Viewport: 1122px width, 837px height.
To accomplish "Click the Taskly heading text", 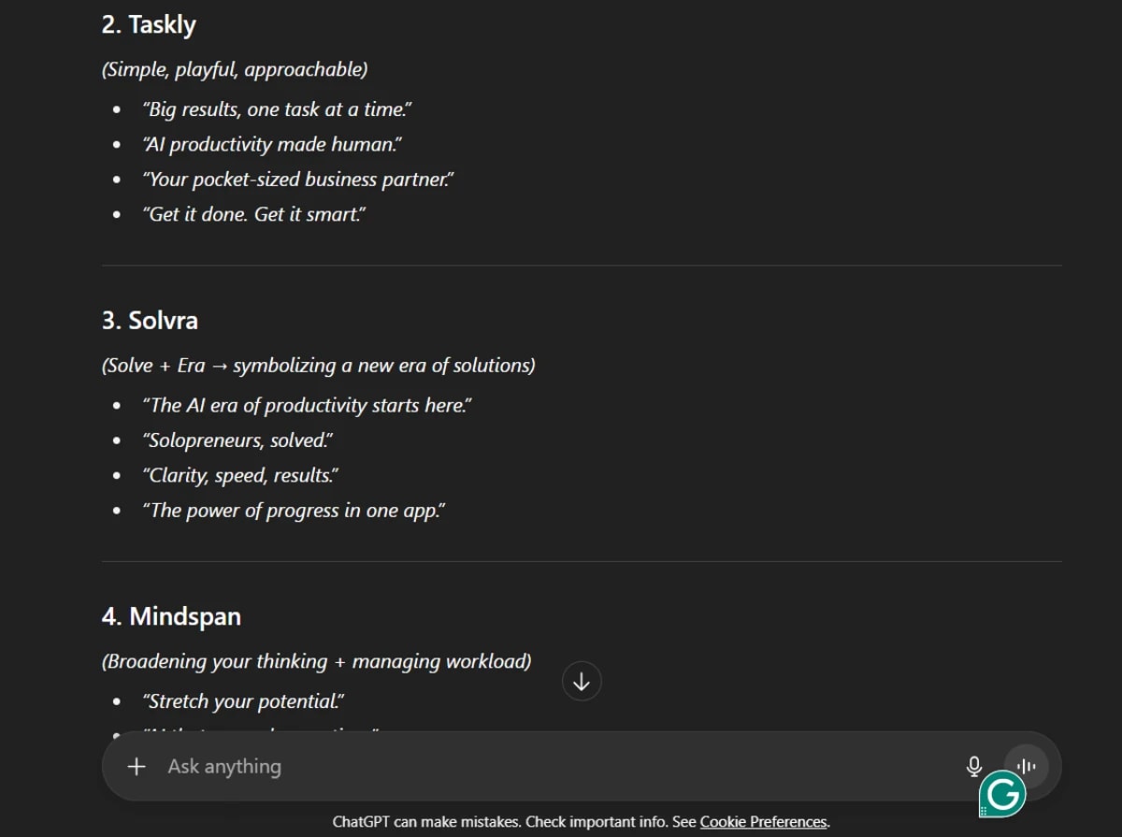I will 150,24.
